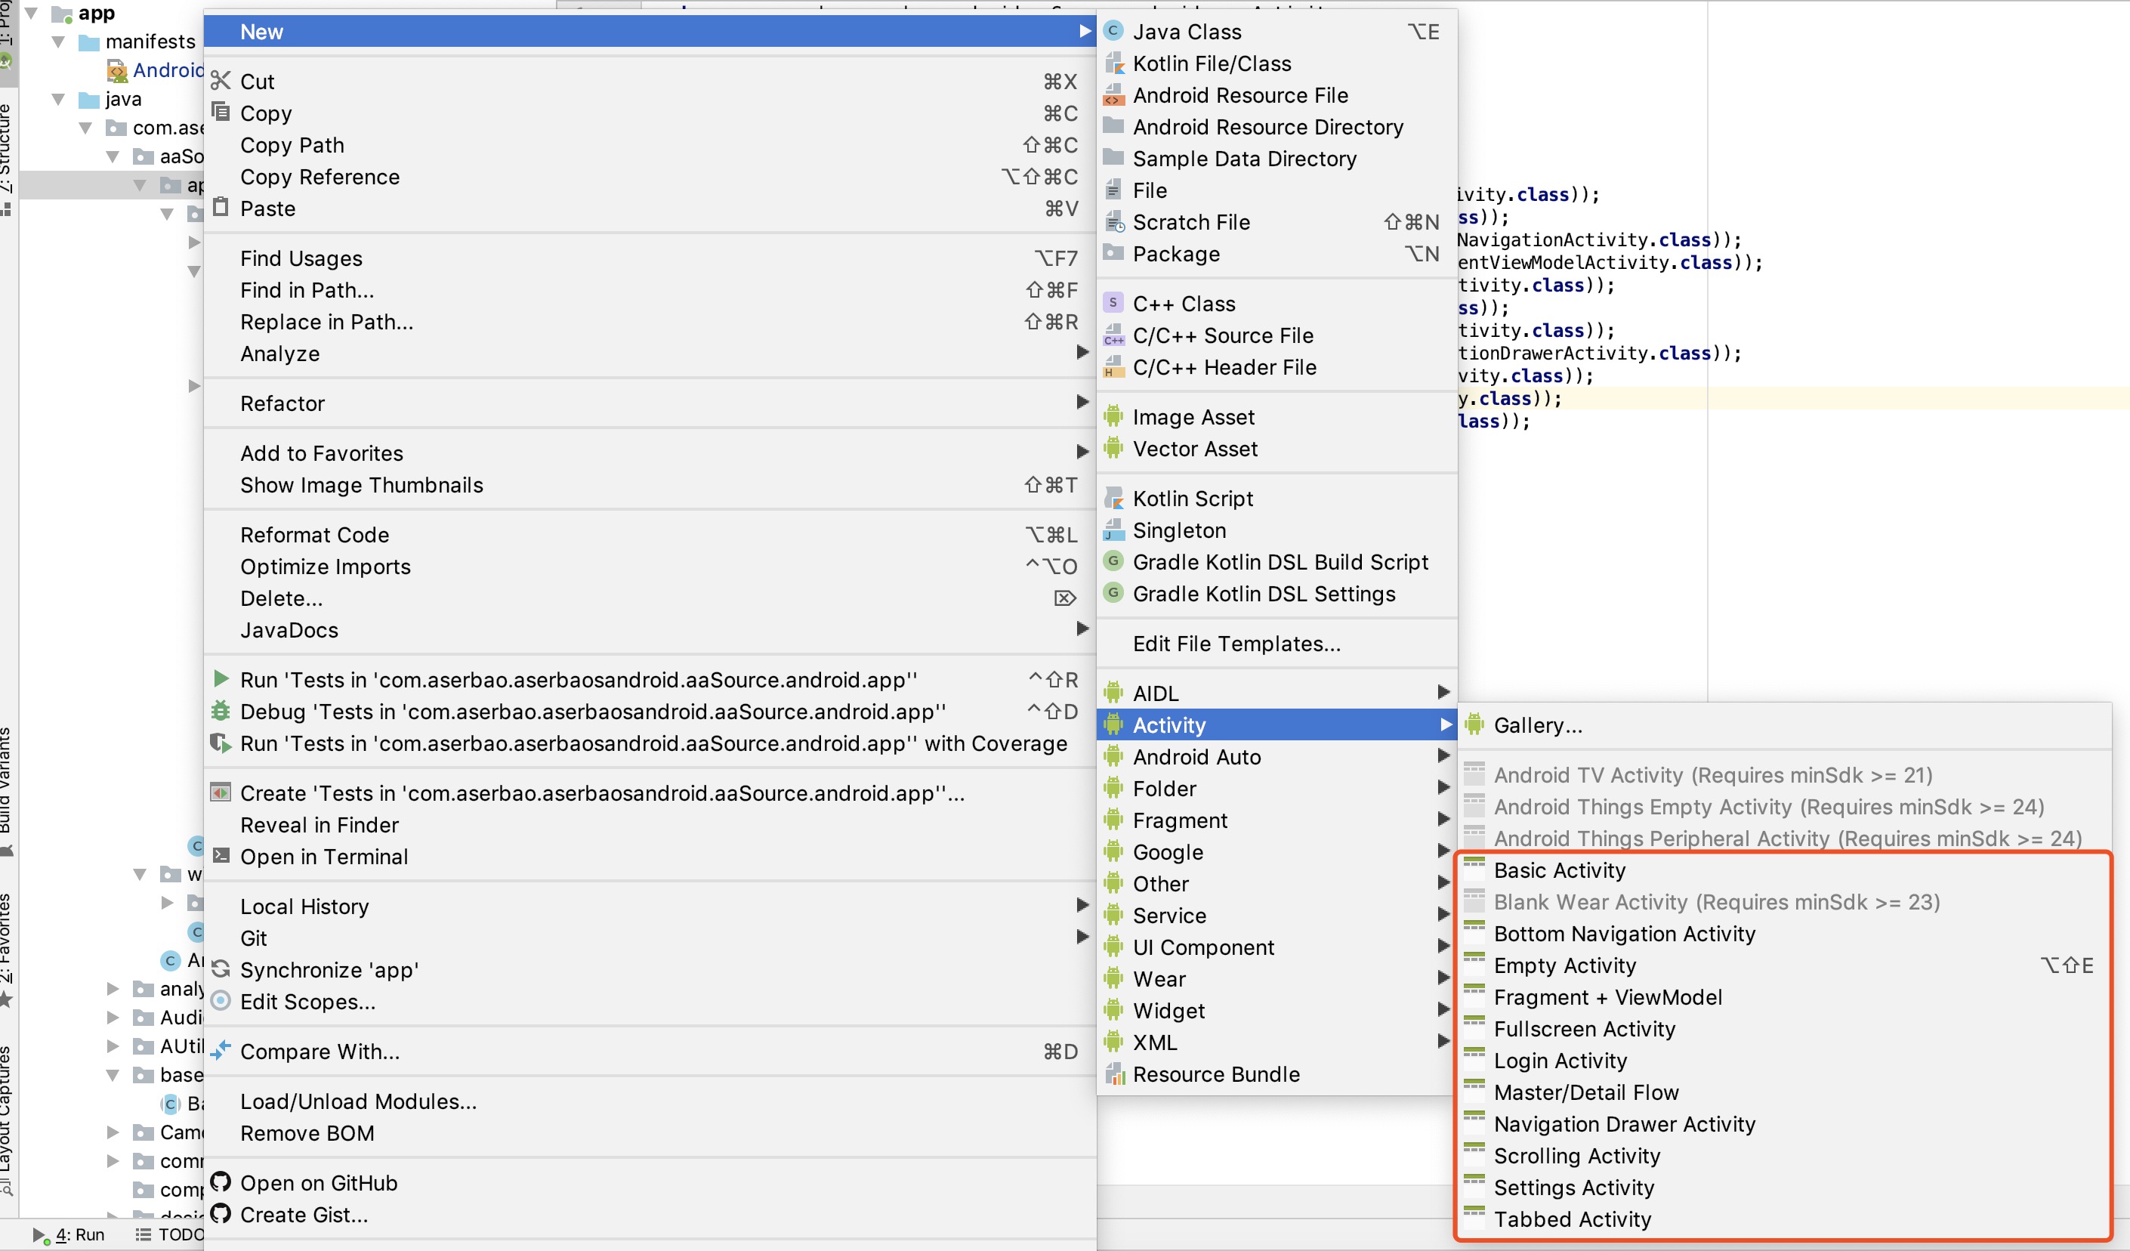Click the Create Gist GitHub icon
Image resolution: width=2130 pixels, height=1251 pixels.
221,1214
